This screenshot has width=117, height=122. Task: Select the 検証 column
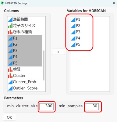pyautogui.click(x=25, y=70)
